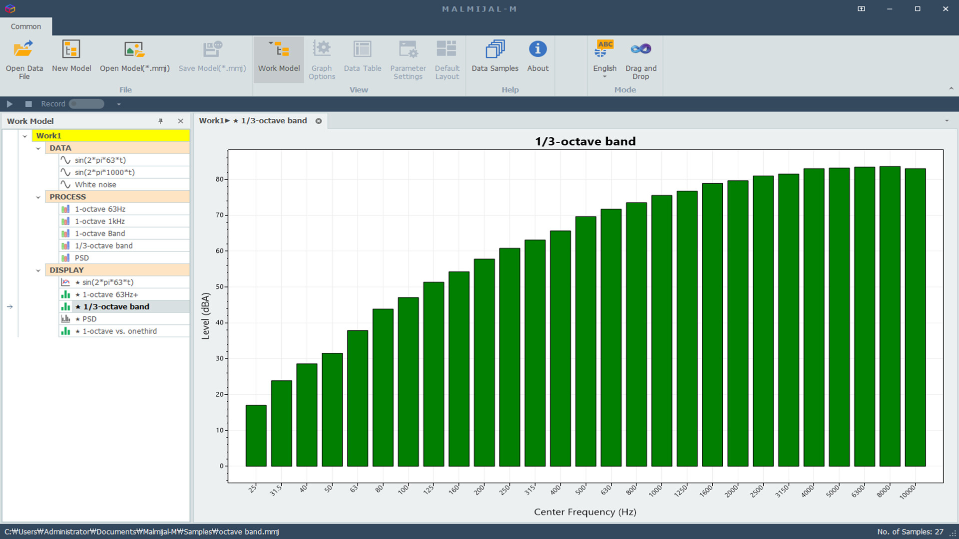Pin the Work Model panel
959x539 pixels.
click(x=160, y=121)
